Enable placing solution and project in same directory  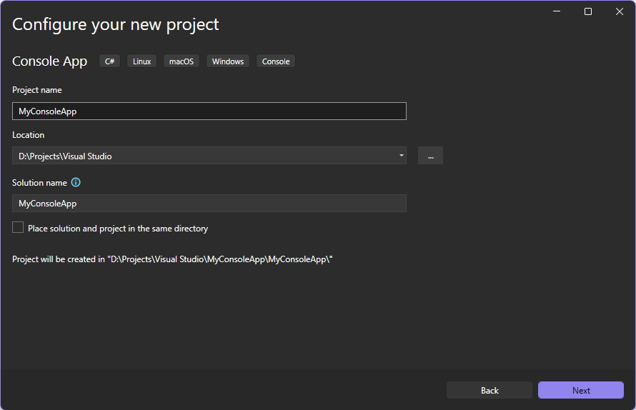(x=18, y=228)
